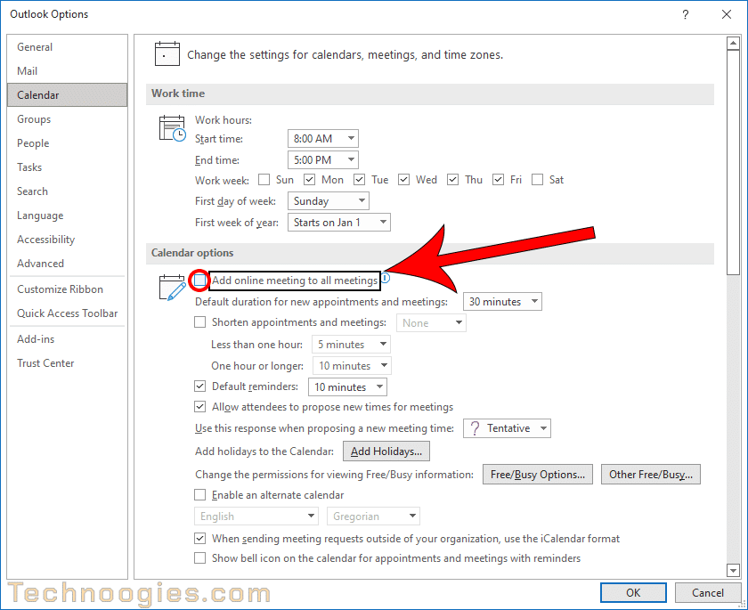Viewport: 748px width, 610px height.
Task: Open the Tentative response dropdown
Action: click(x=508, y=428)
